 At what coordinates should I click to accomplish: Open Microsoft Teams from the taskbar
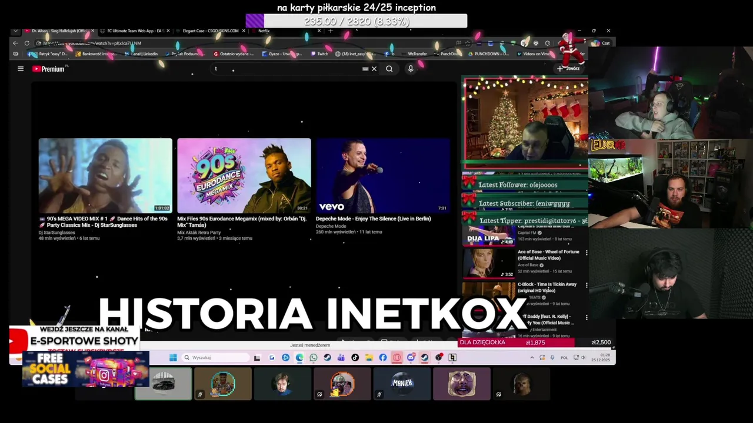click(341, 357)
